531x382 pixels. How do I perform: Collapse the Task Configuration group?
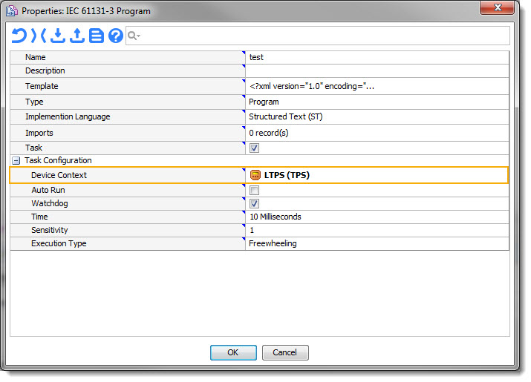pos(16,160)
